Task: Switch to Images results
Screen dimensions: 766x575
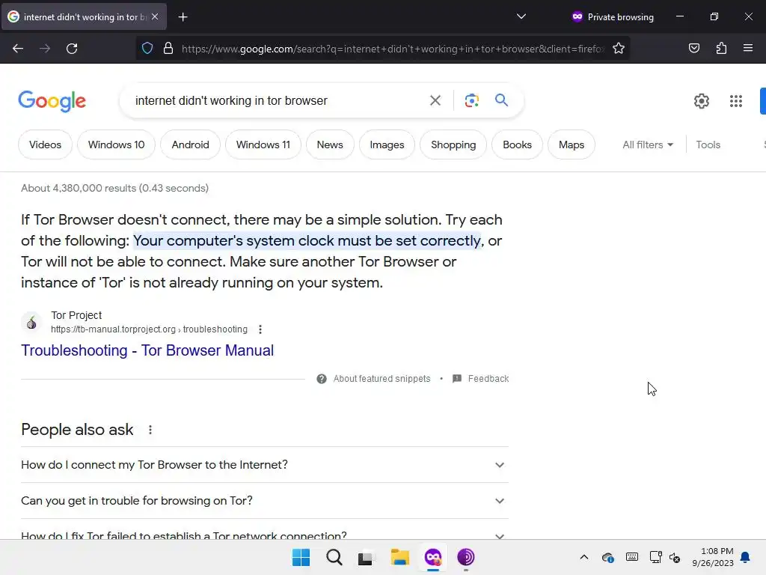Action: point(387,144)
